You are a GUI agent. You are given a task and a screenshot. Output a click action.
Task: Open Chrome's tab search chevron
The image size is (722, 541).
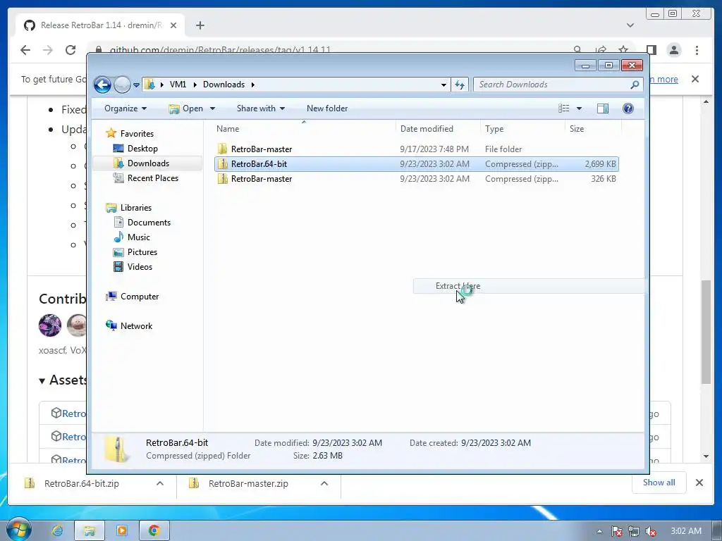(x=630, y=25)
